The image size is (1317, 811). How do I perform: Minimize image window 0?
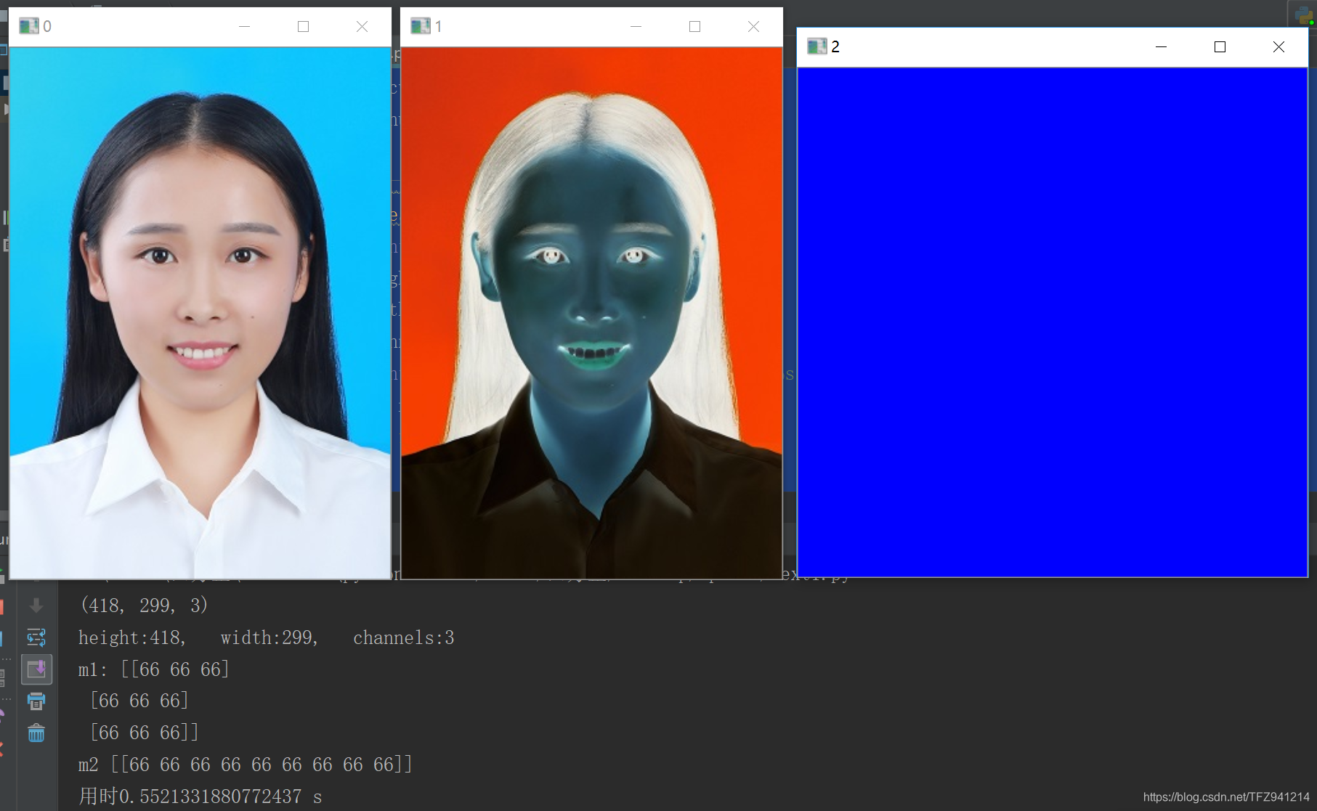point(244,26)
